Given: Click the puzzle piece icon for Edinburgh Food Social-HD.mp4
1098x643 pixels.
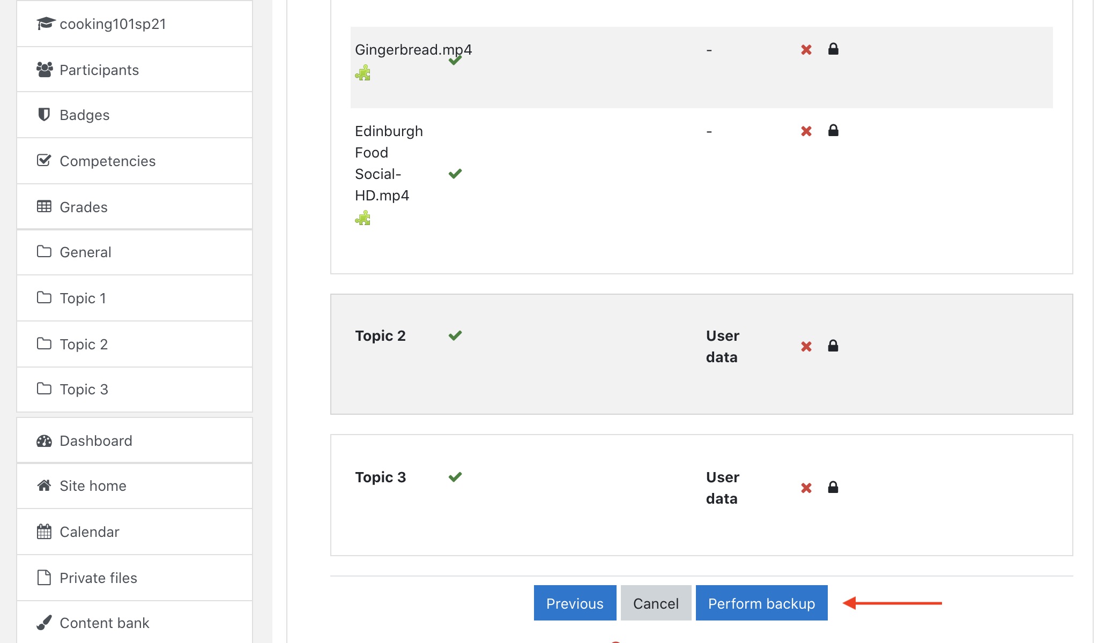Looking at the screenshot, I should pyautogui.click(x=363, y=218).
